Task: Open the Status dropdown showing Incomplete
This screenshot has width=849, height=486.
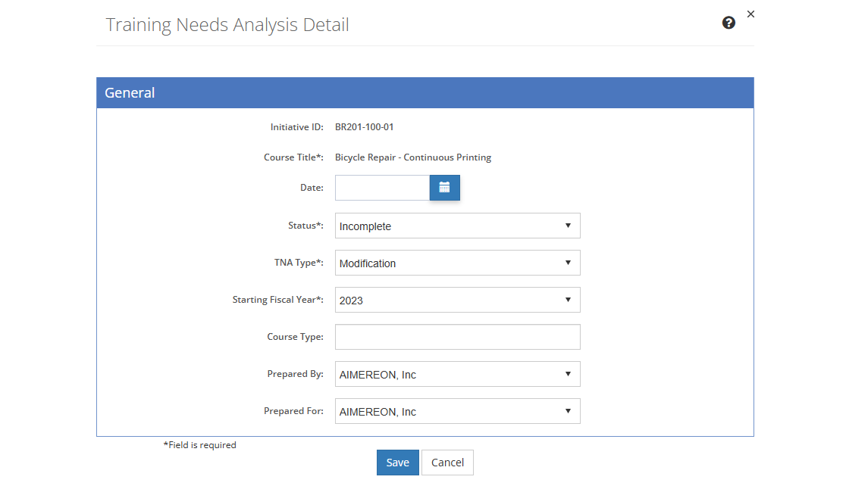Action: pyautogui.click(x=458, y=226)
